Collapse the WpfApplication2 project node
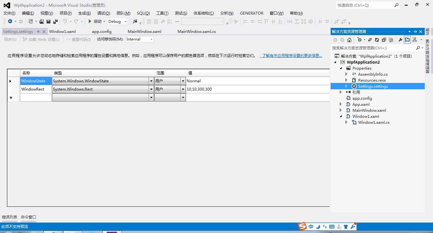Image resolution: width=433 pixels, height=233 pixels. (x=336, y=62)
